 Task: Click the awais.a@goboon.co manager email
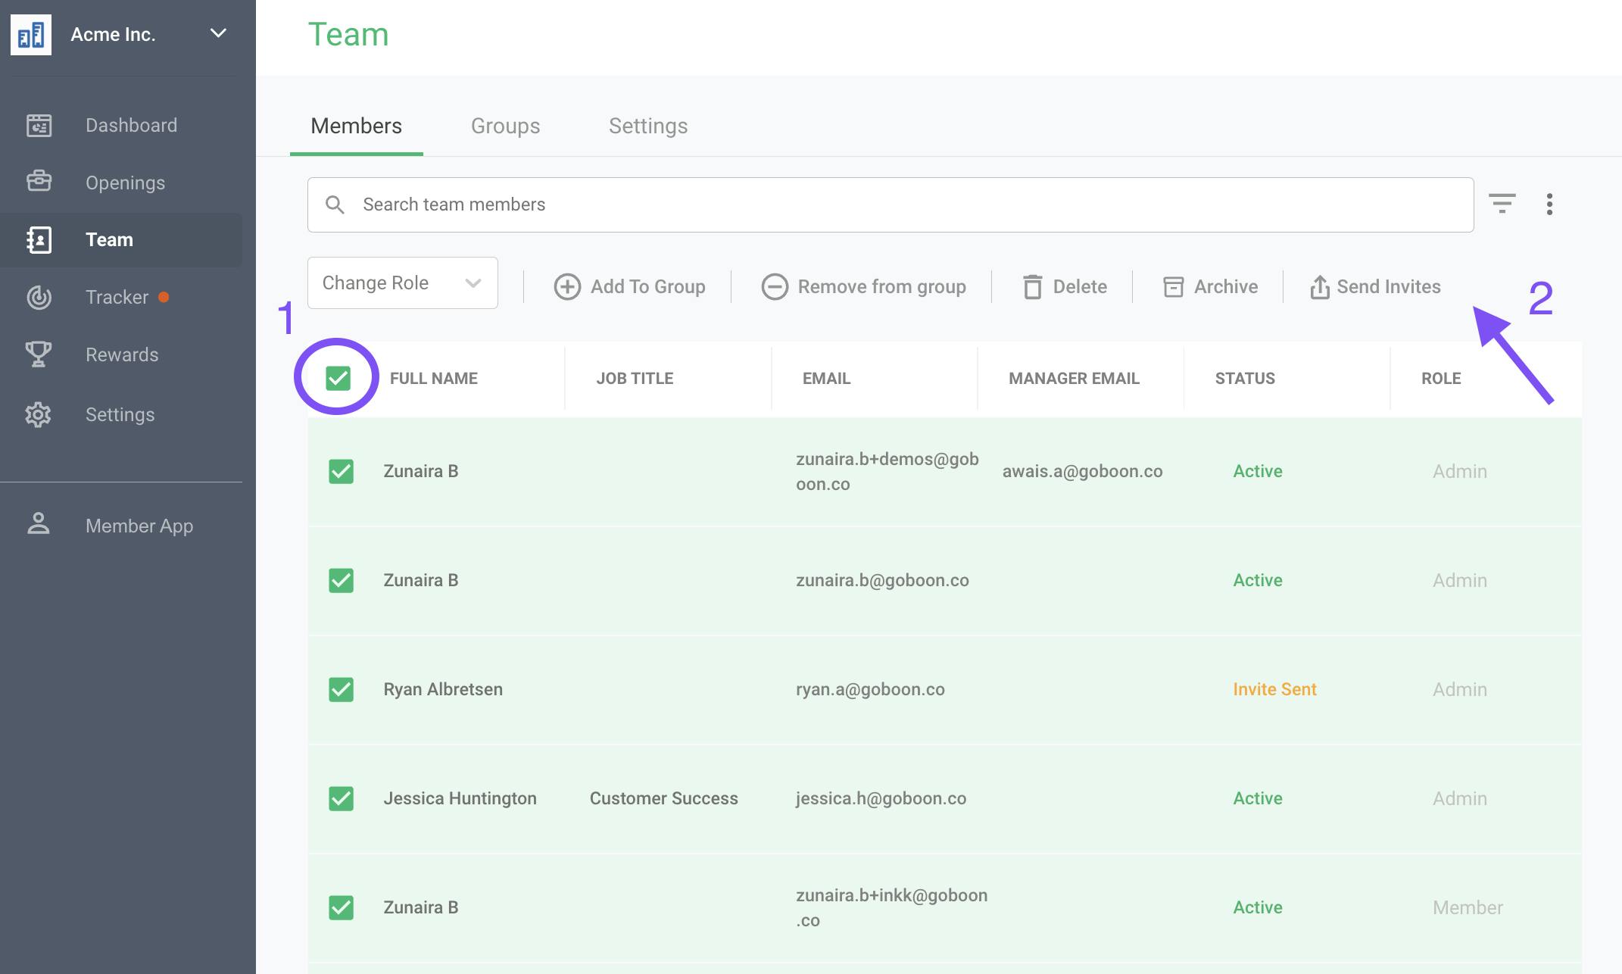1082,471
